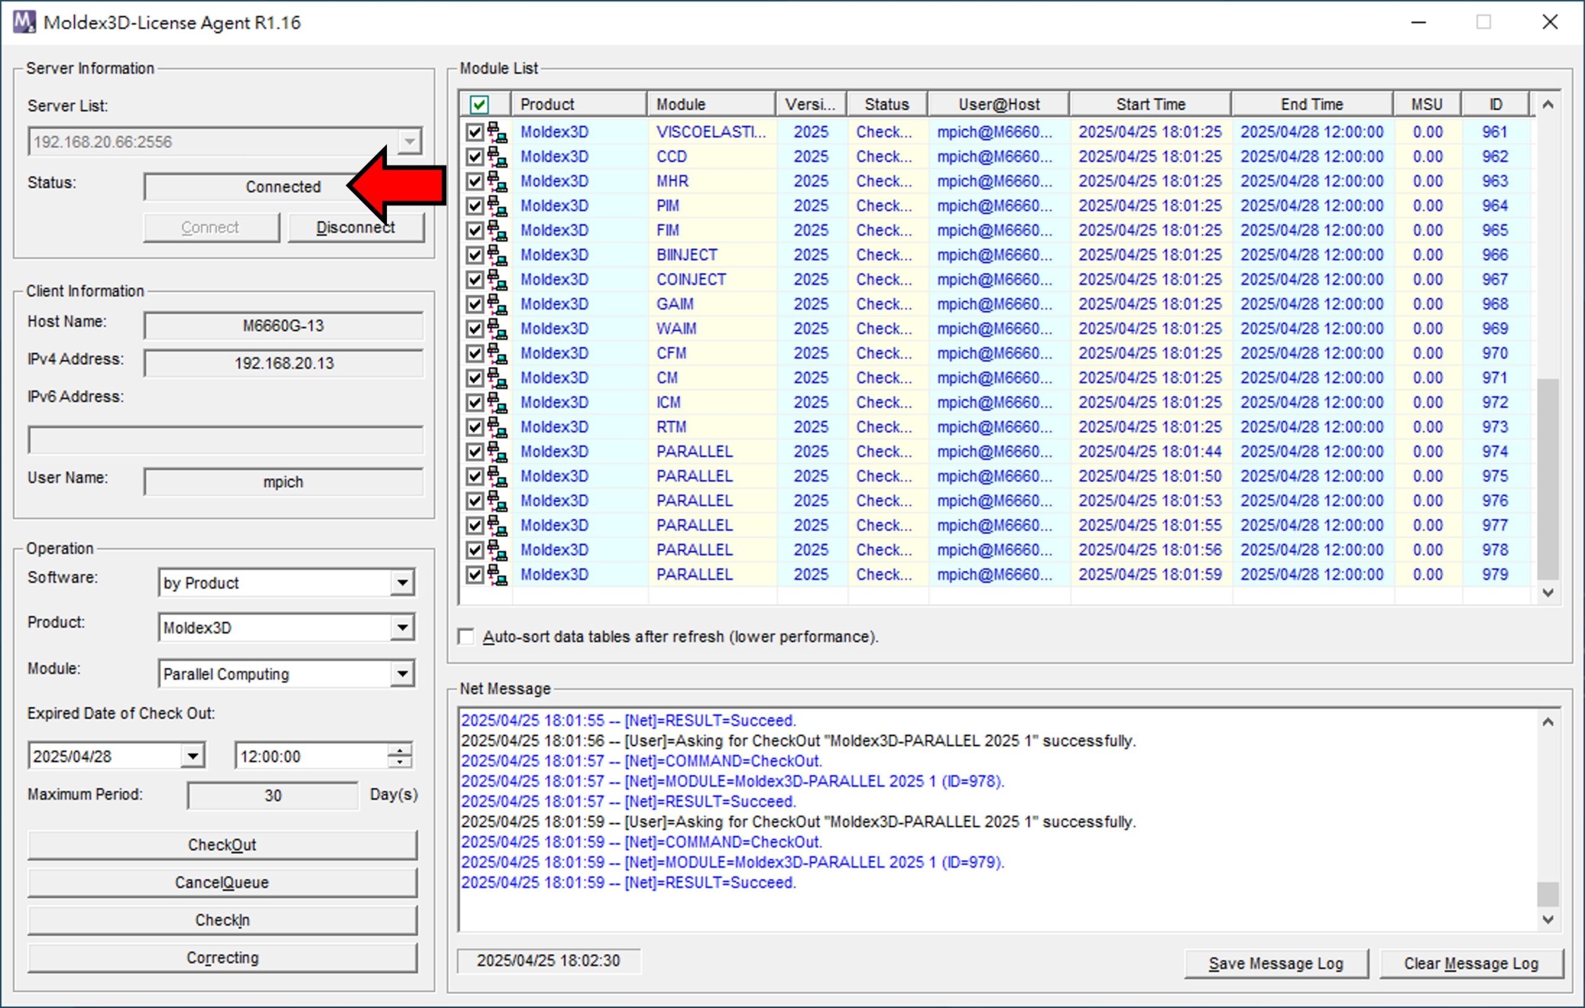Uncheck checkbox for row ID 978

(475, 550)
